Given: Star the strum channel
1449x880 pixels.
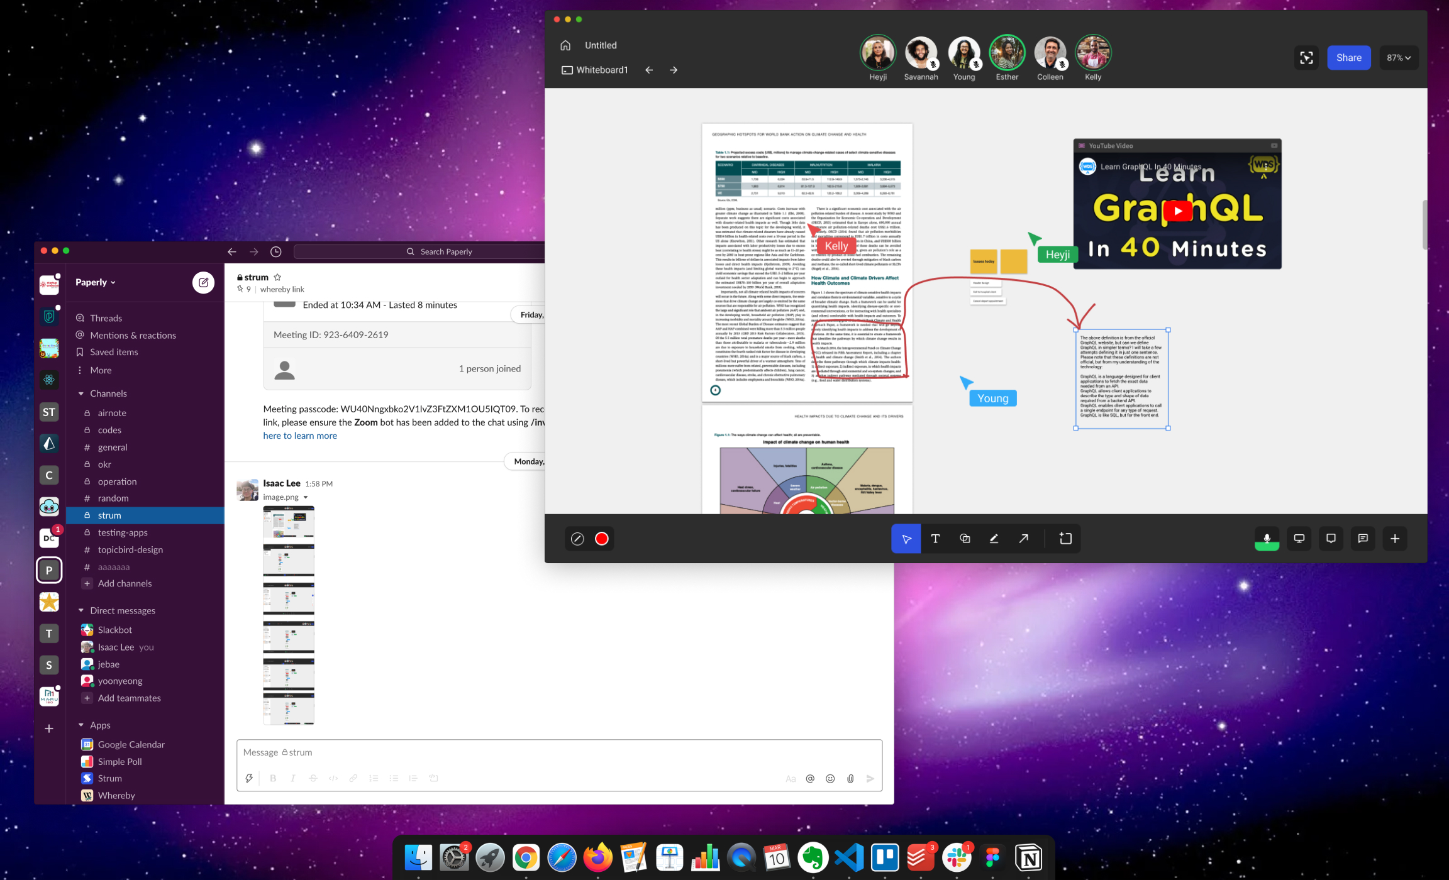Looking at the screenshot, I should (277, 277).
